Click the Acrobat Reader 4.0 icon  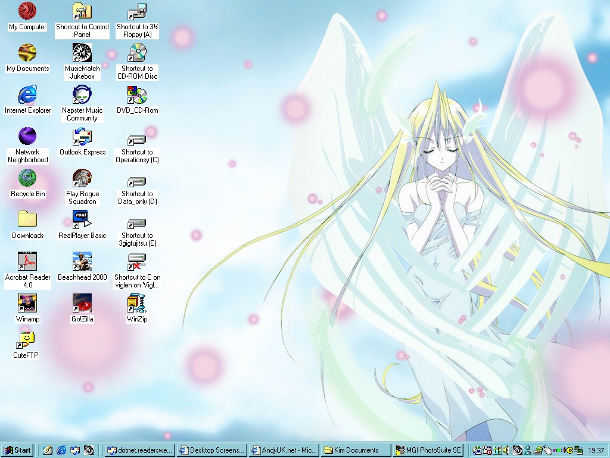[27, 262]
